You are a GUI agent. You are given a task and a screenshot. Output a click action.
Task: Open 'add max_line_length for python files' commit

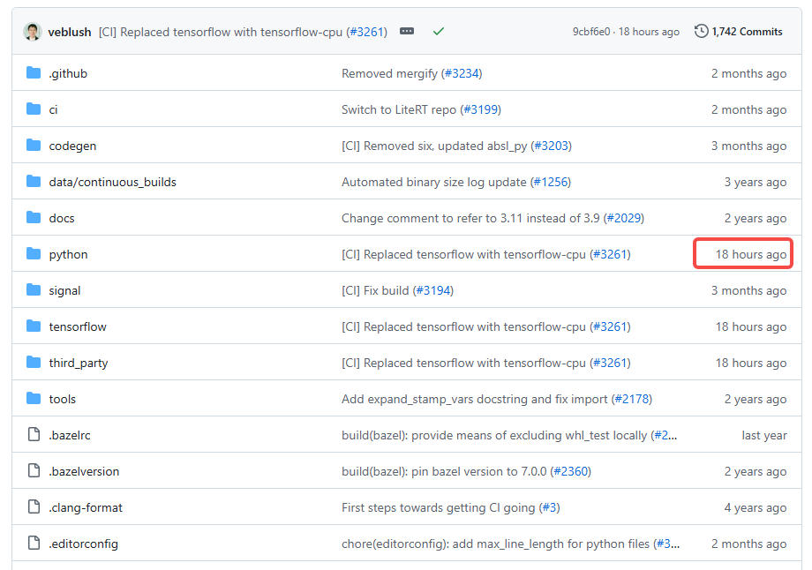(496, 544)
